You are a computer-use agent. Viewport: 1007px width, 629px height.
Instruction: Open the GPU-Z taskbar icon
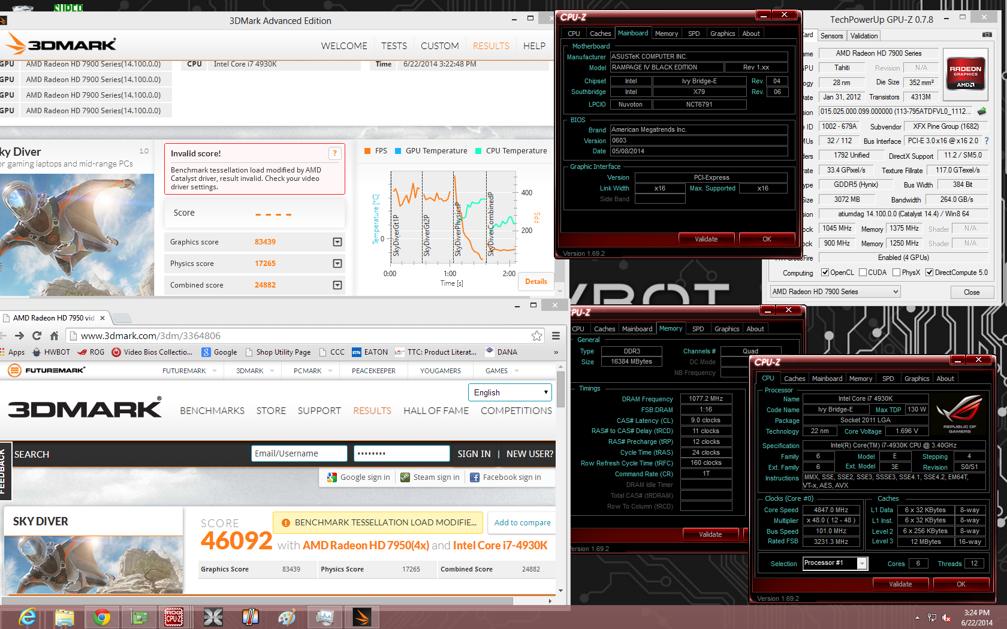pos(139,616)
